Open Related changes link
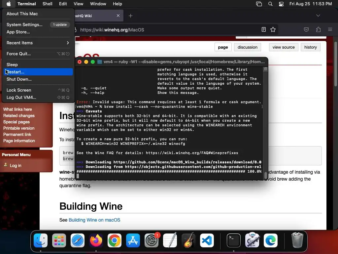 click(x=19, y=115)
